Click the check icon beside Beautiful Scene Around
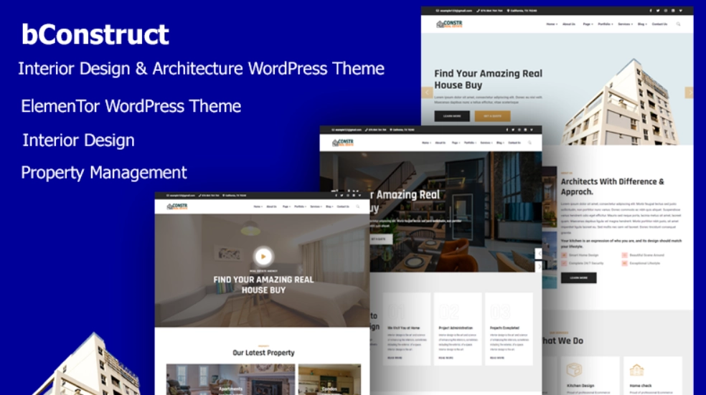This screenshot has height=395, width=706. point(624,255)
